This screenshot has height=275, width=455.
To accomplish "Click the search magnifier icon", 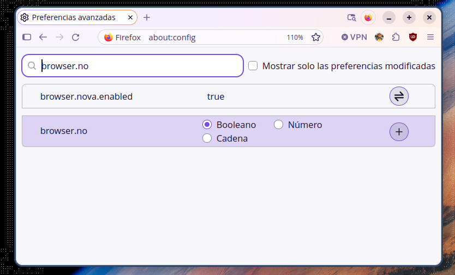I will coord(32,66).
